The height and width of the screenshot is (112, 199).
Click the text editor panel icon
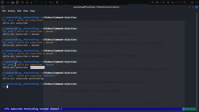(17, 2)
